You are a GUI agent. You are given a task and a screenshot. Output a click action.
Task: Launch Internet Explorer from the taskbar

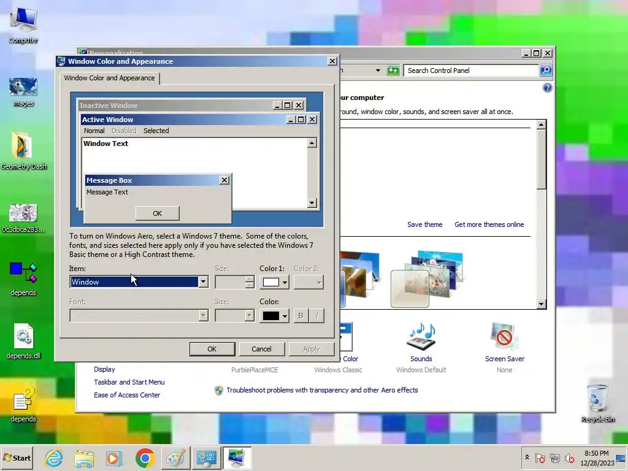pos(54,458)
